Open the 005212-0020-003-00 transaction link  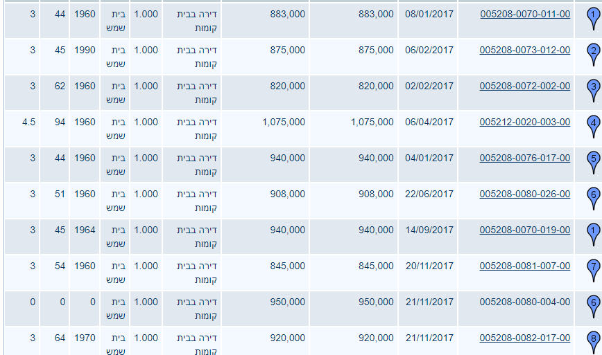[525, 122]
